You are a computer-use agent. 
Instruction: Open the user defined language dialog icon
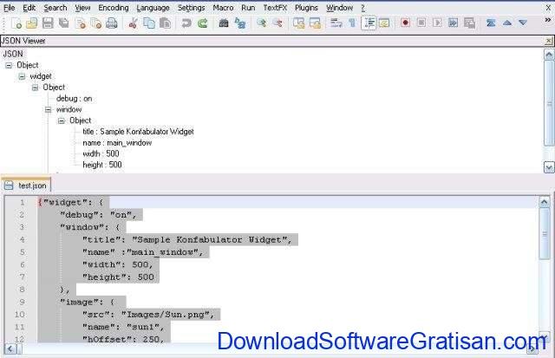[x=384, y=23]
